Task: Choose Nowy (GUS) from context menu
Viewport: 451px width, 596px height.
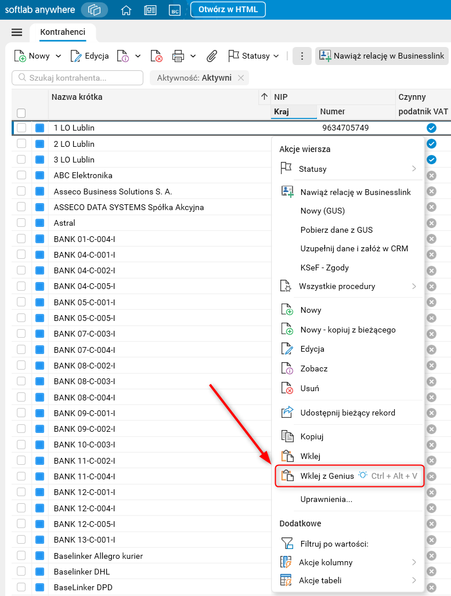Action: pos(348,211)
